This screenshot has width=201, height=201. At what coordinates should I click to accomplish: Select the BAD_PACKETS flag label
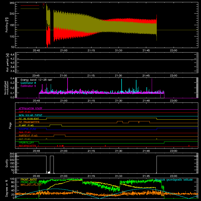(x=27, y=146)
